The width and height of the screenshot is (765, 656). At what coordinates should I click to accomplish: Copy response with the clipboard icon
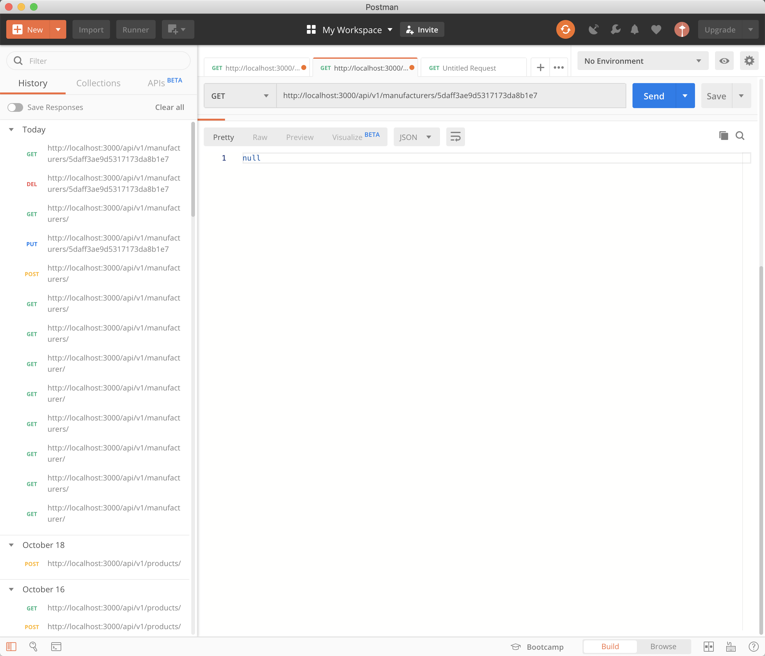(723, 136)
